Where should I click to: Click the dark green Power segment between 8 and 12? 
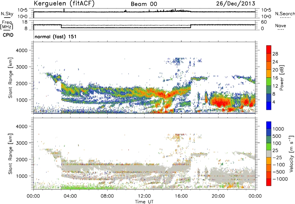point(269,90)
